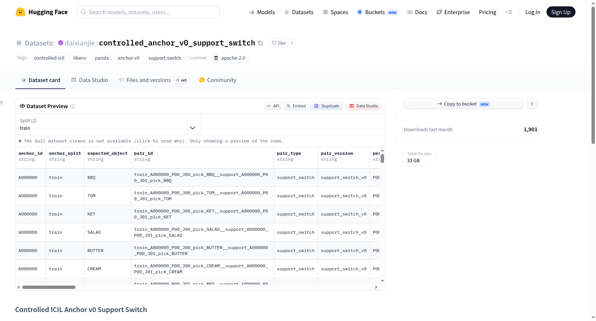Focus the search models, datasets, users field
The width and height of the screenshot is (596, 321).
(x=148, y=12)
